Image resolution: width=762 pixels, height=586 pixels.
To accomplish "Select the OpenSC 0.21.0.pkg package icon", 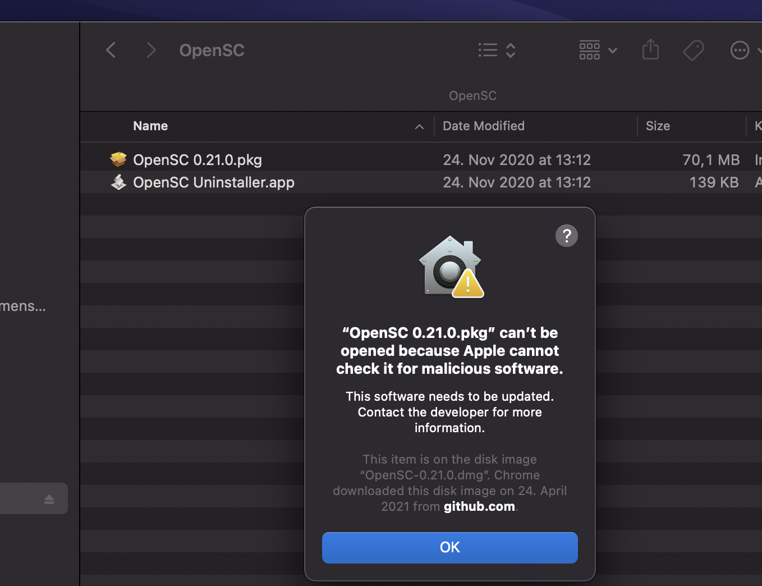I will coord(118,159).
